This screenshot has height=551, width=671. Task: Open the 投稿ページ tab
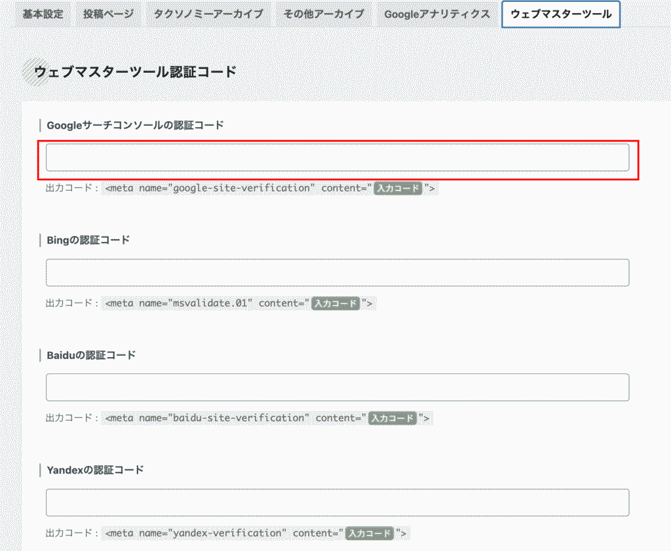pyautogui.click(x=108, y=14)
